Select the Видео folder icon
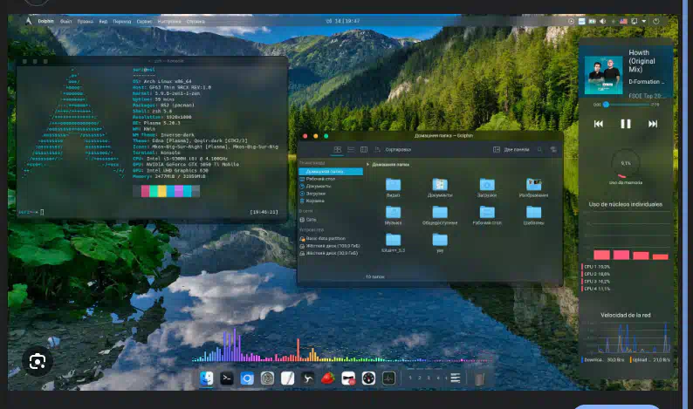This screenshot has width=693, height=409. [393, 185]
